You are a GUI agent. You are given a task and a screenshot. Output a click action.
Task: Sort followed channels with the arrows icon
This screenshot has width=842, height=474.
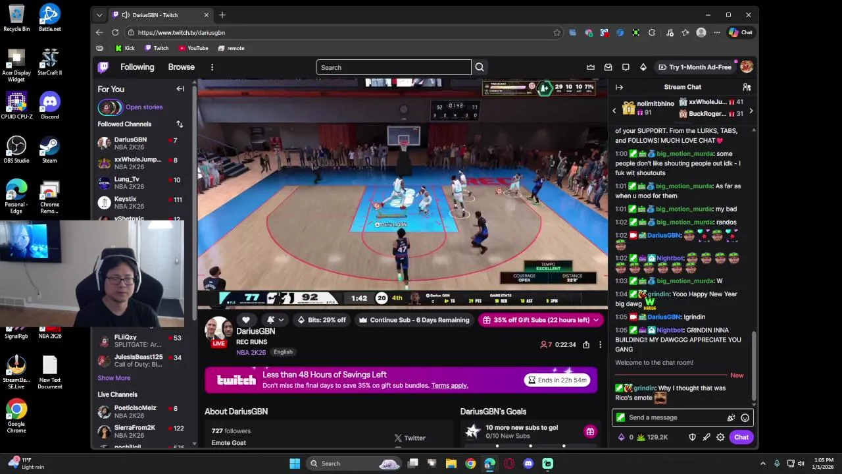(180, 124)
